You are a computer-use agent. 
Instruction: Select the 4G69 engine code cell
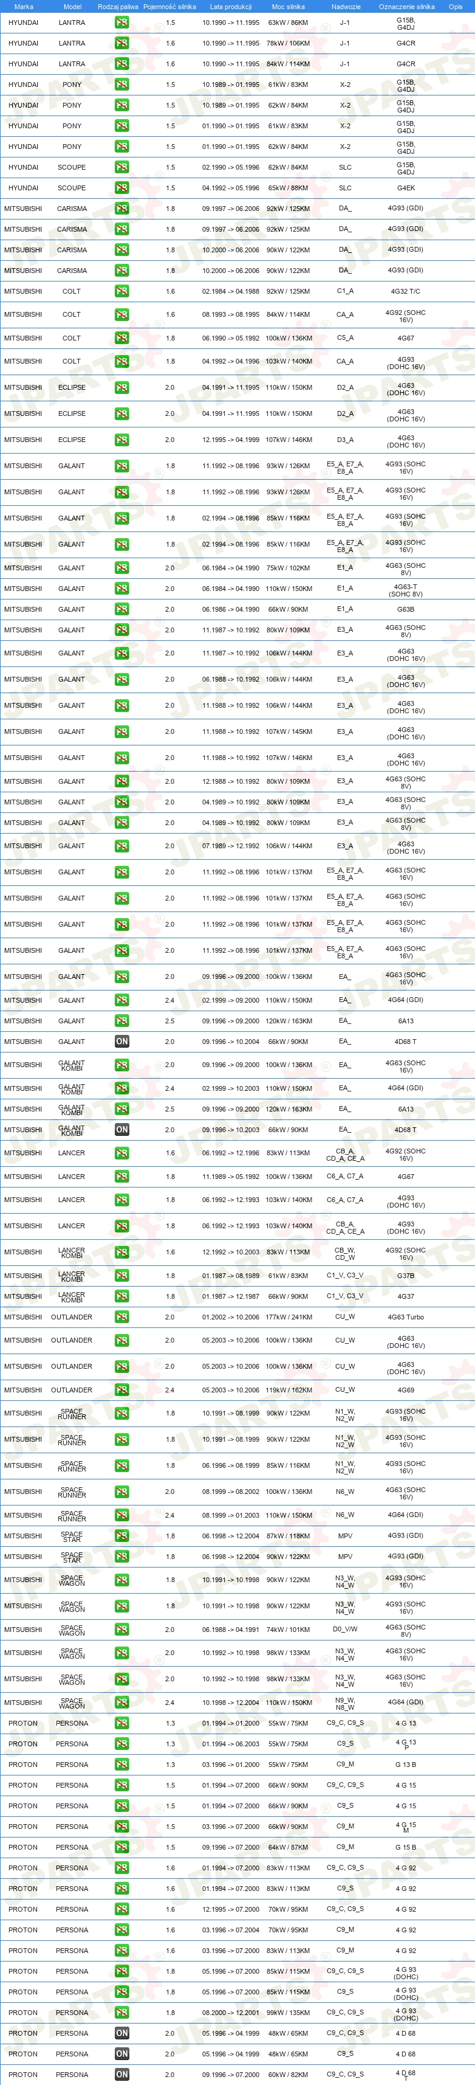[x=405, y=1391]
